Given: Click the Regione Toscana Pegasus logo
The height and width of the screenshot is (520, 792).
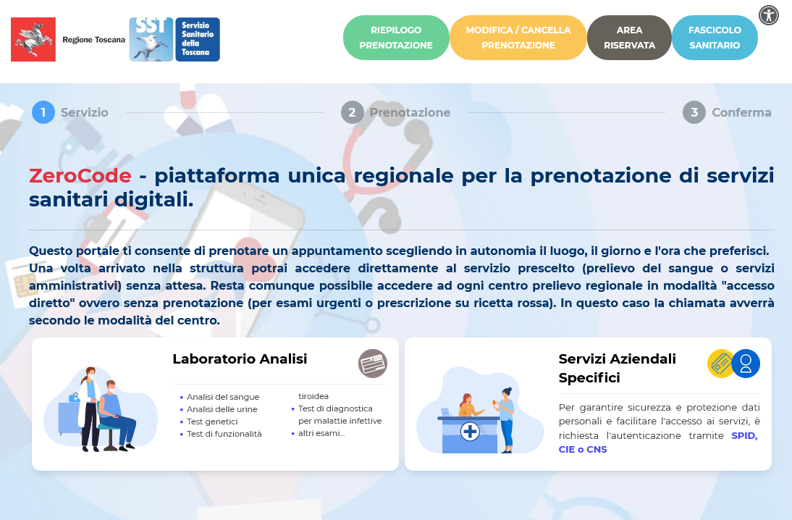Looking at the screenshot, I should tap(33, 39).
